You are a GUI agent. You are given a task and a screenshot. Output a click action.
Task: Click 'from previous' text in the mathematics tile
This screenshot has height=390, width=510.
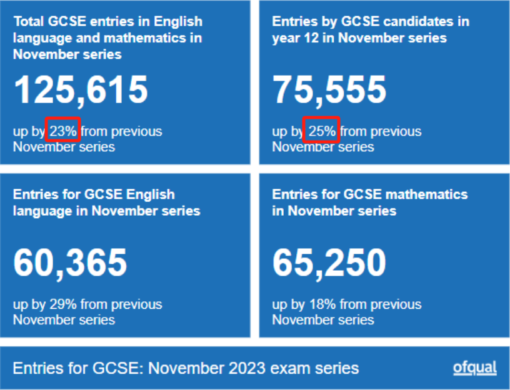[x=381, y=304]
